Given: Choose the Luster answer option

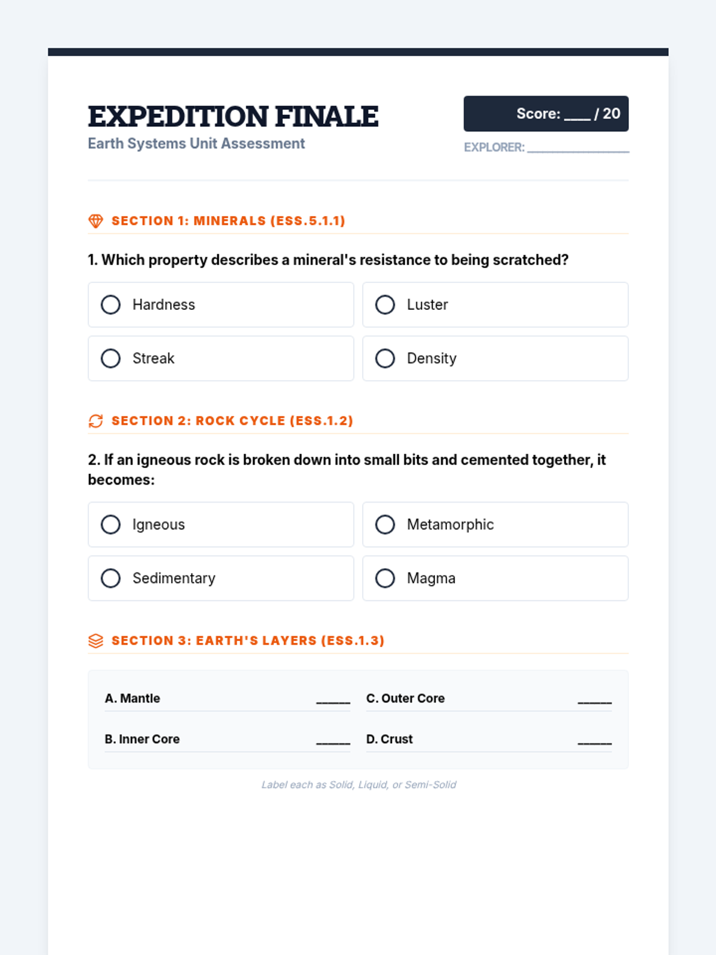Looking at the screenshot, I should [x=495, y=304].
